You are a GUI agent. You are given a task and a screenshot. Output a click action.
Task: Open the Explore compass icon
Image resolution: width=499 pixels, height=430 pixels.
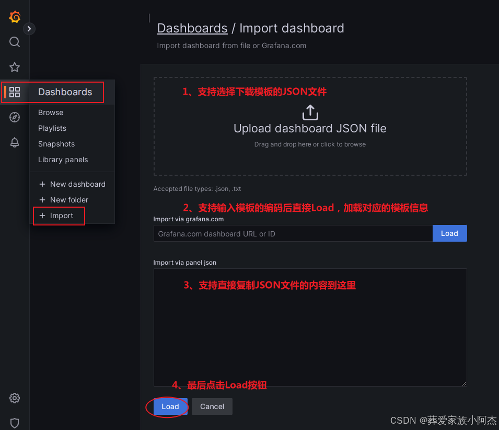15,117
